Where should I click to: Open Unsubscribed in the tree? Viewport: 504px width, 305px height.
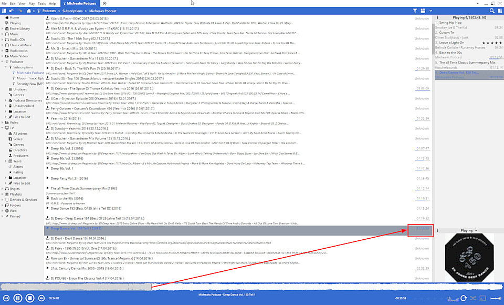point(23,106)
